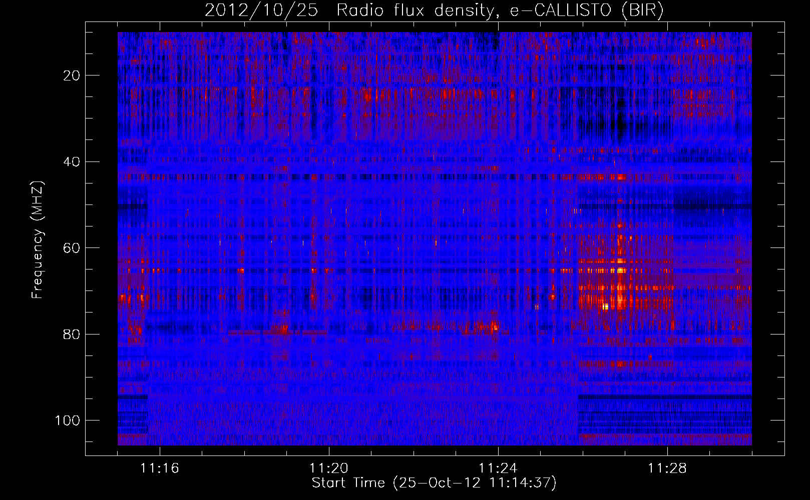The height and width of the screenshot is (500, 810).
Task: Click the '60' frequency tick label
Action: coord(72,248)
